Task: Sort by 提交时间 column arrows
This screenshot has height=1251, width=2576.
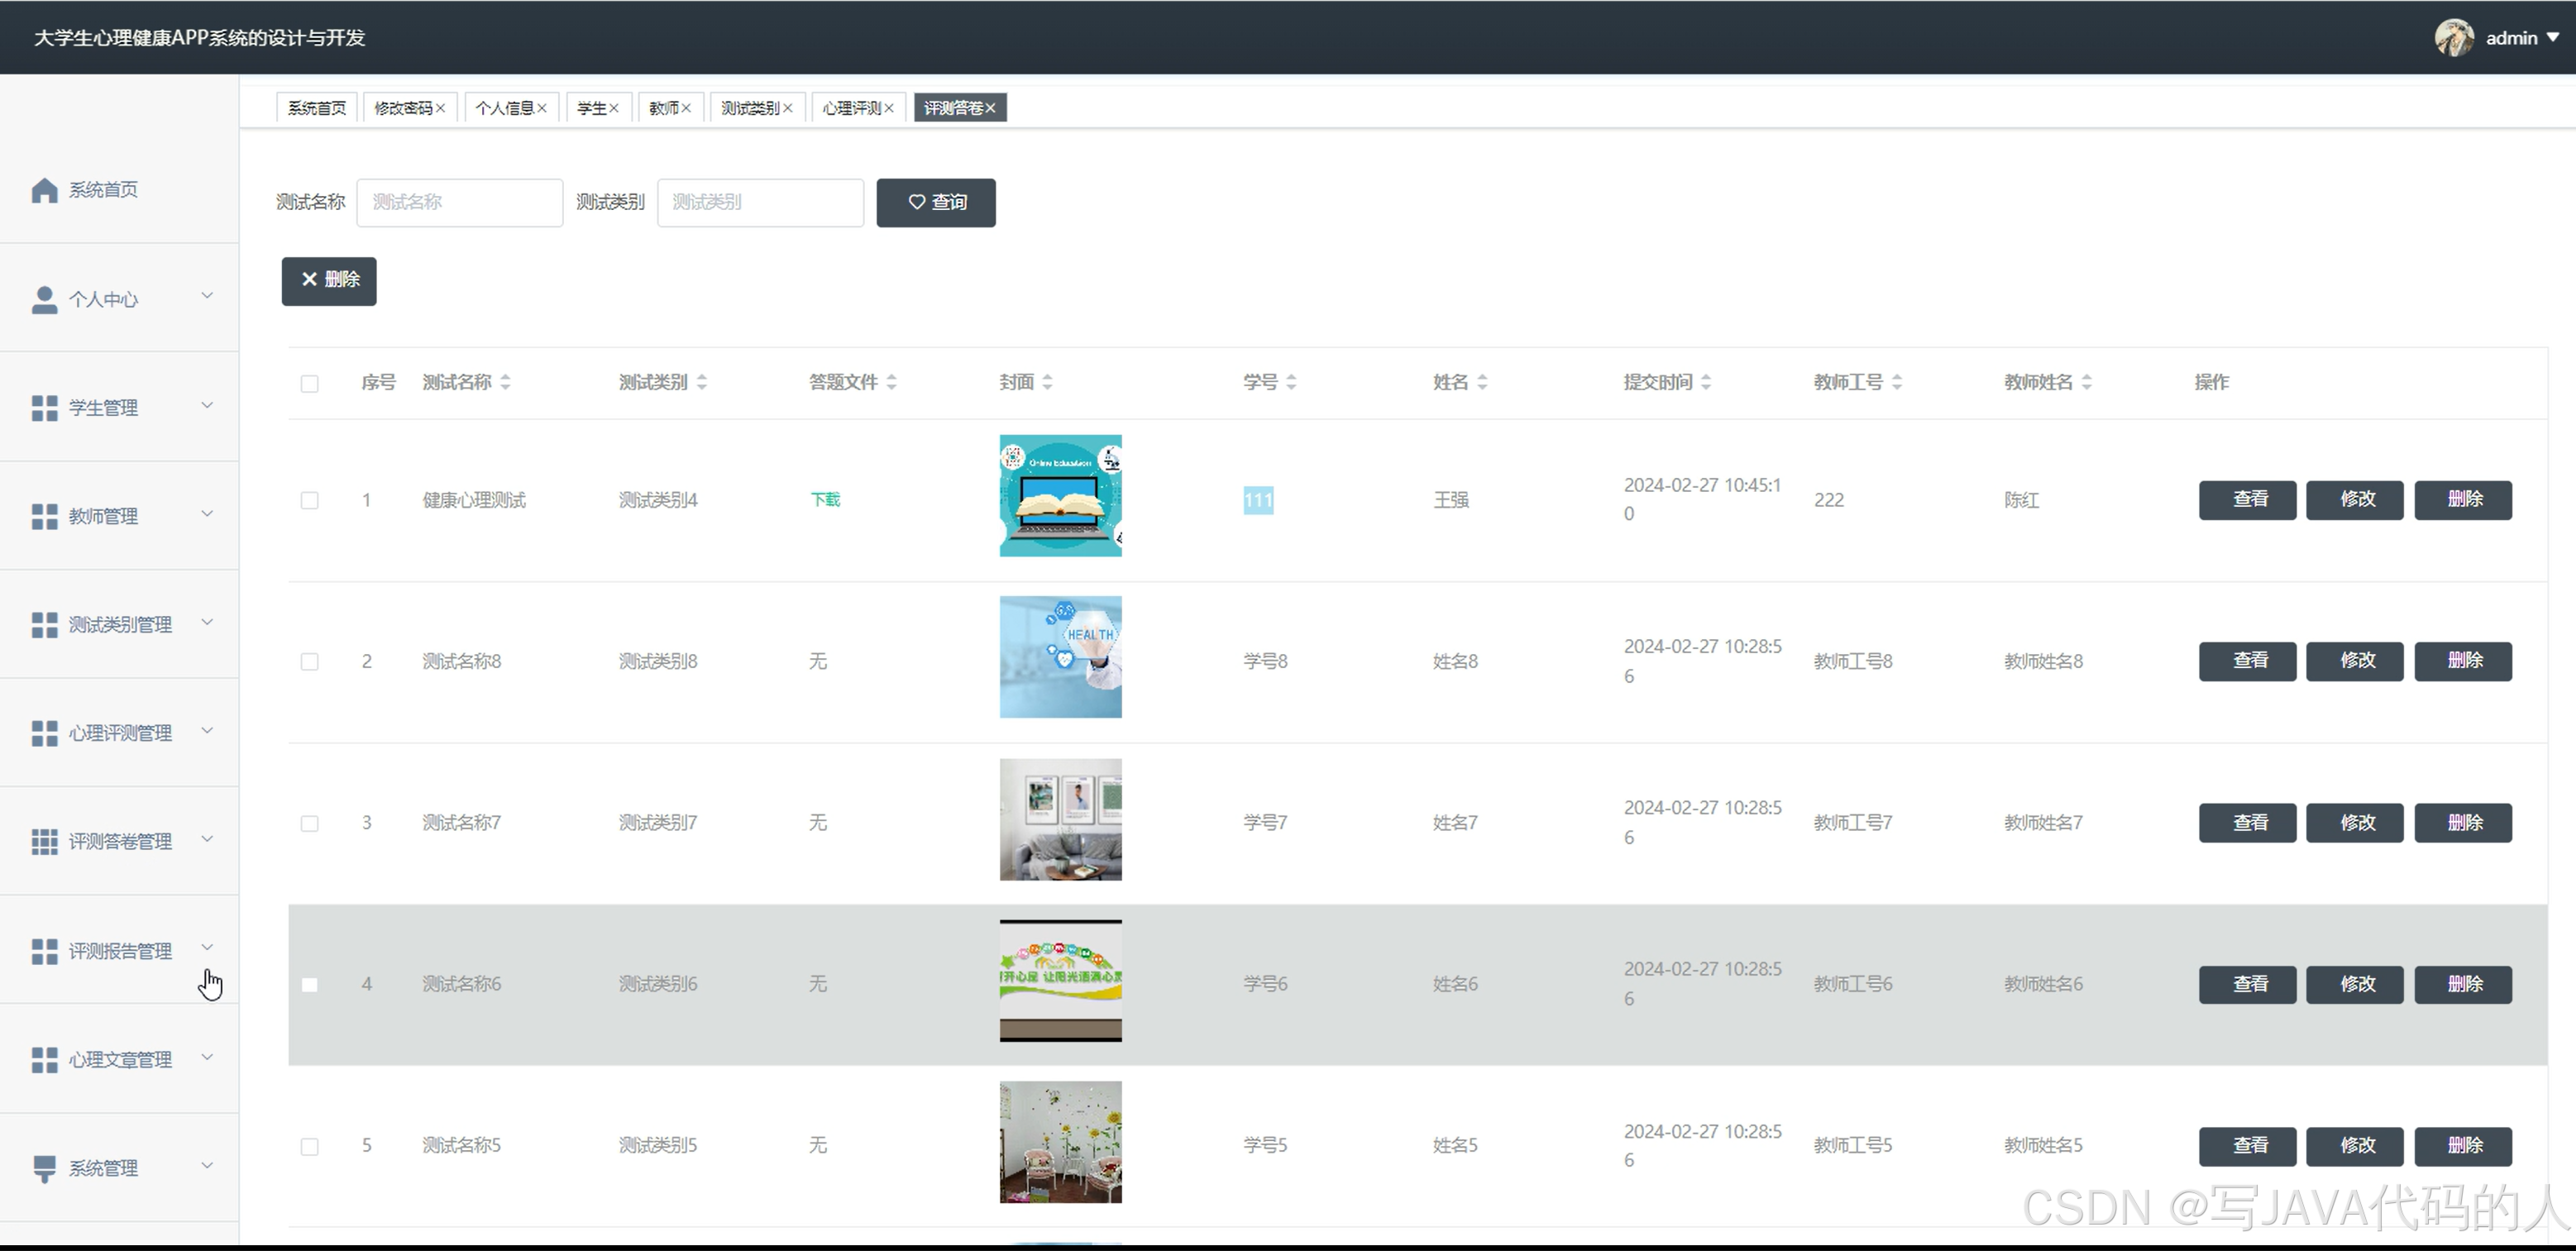Action: (x=1706, y=382)
